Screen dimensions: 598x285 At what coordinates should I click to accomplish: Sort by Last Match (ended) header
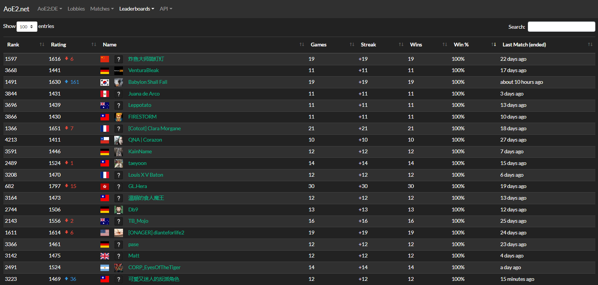point(524,45)
